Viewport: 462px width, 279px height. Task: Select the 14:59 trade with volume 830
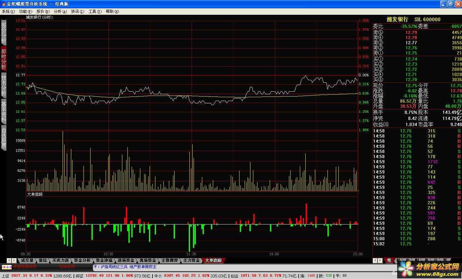coord(417,198)
